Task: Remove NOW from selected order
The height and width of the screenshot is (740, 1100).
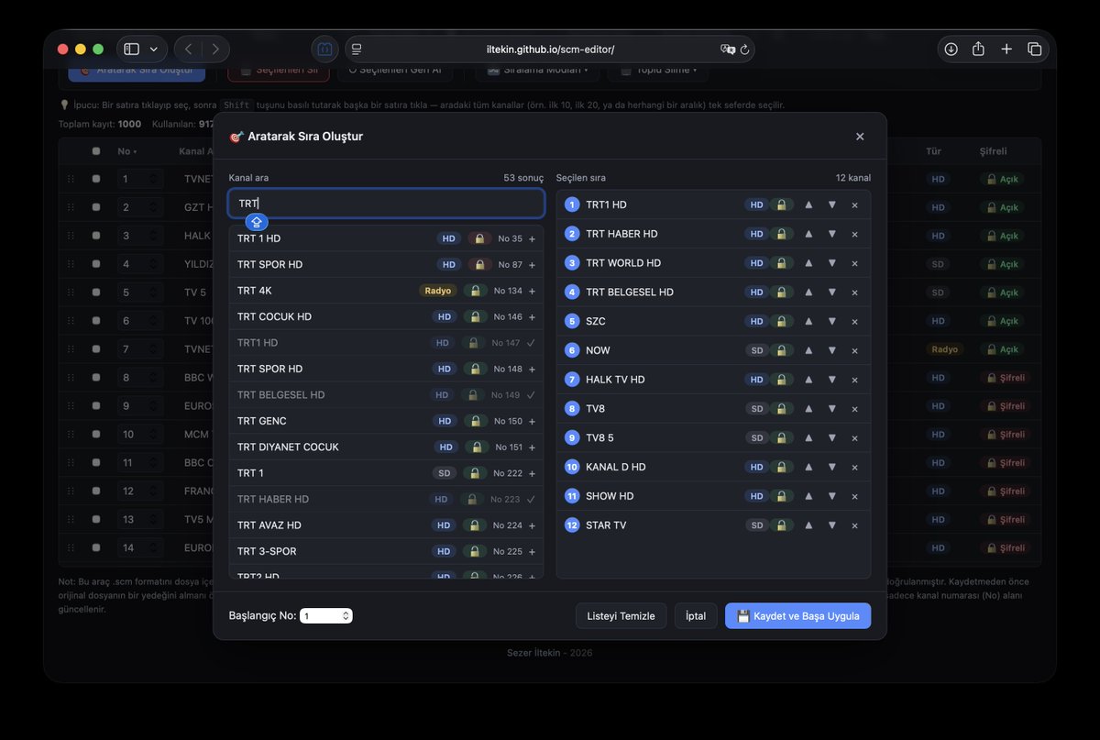Action: [x=854, y=350]
